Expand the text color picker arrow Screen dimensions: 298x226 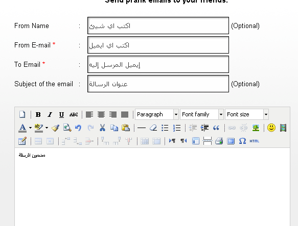click(30, 128)
